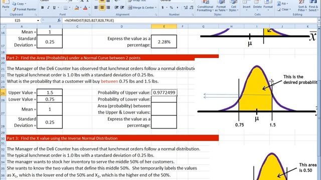Screen dimensions: 321x180
Task: Select Lower Value cell containing 0.75
Action: click(50, 99)
